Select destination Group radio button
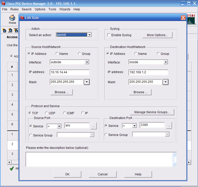This screenshot has height=187, width=198. tap(158, 54)
